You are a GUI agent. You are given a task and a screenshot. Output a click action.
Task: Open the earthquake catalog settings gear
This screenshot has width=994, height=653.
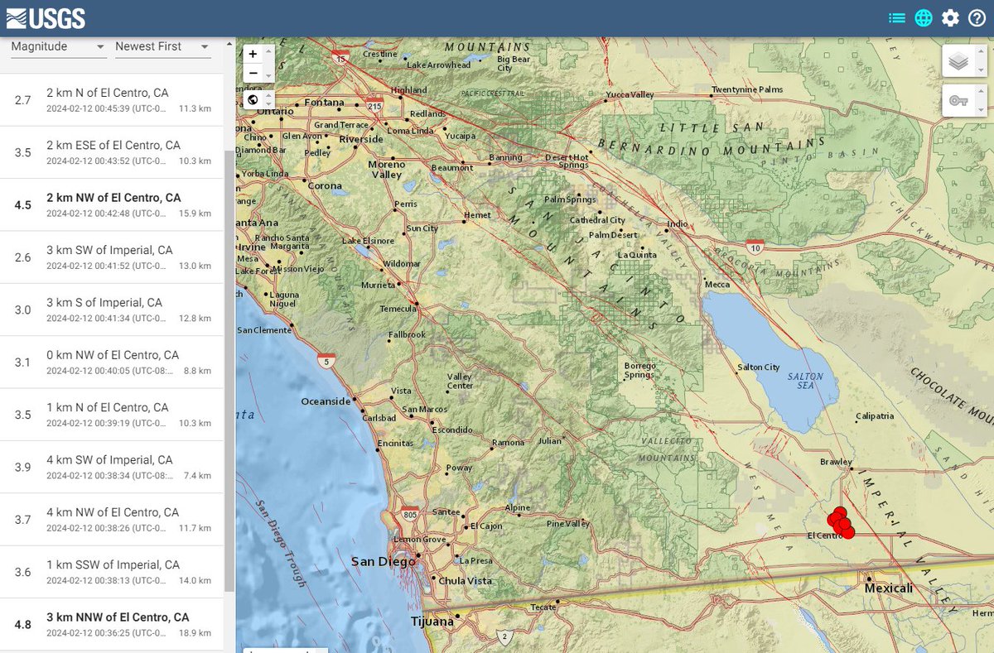click(x=949, y=17)
